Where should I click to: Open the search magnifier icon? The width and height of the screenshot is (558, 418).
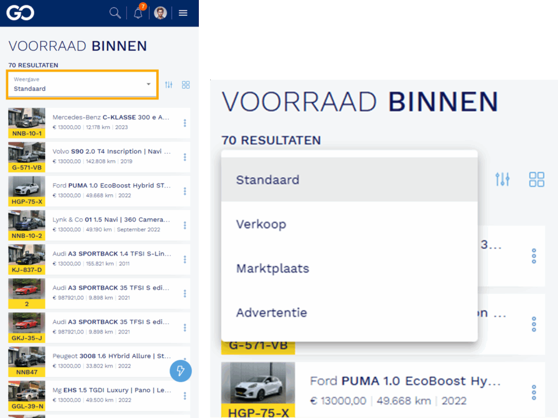(115, 13)
